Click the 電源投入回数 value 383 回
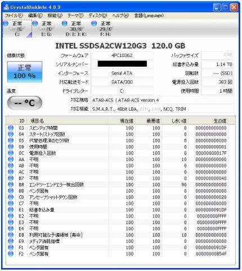The width and height of the screenshot is (242, 271). [217, 82]
